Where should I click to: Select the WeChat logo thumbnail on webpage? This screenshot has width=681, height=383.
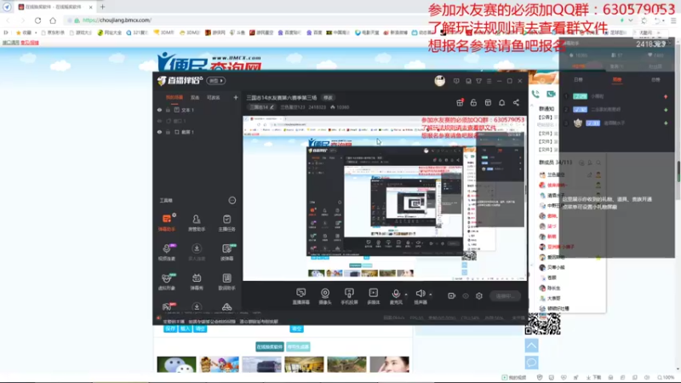click(176, 364)
